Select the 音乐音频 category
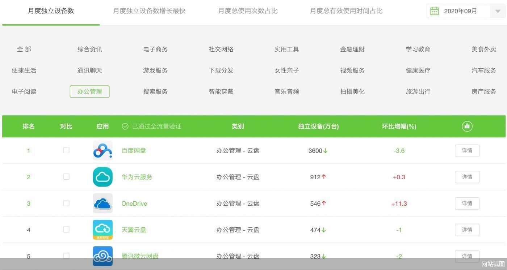The image size is (507, 270). click(x=286, y=91)
